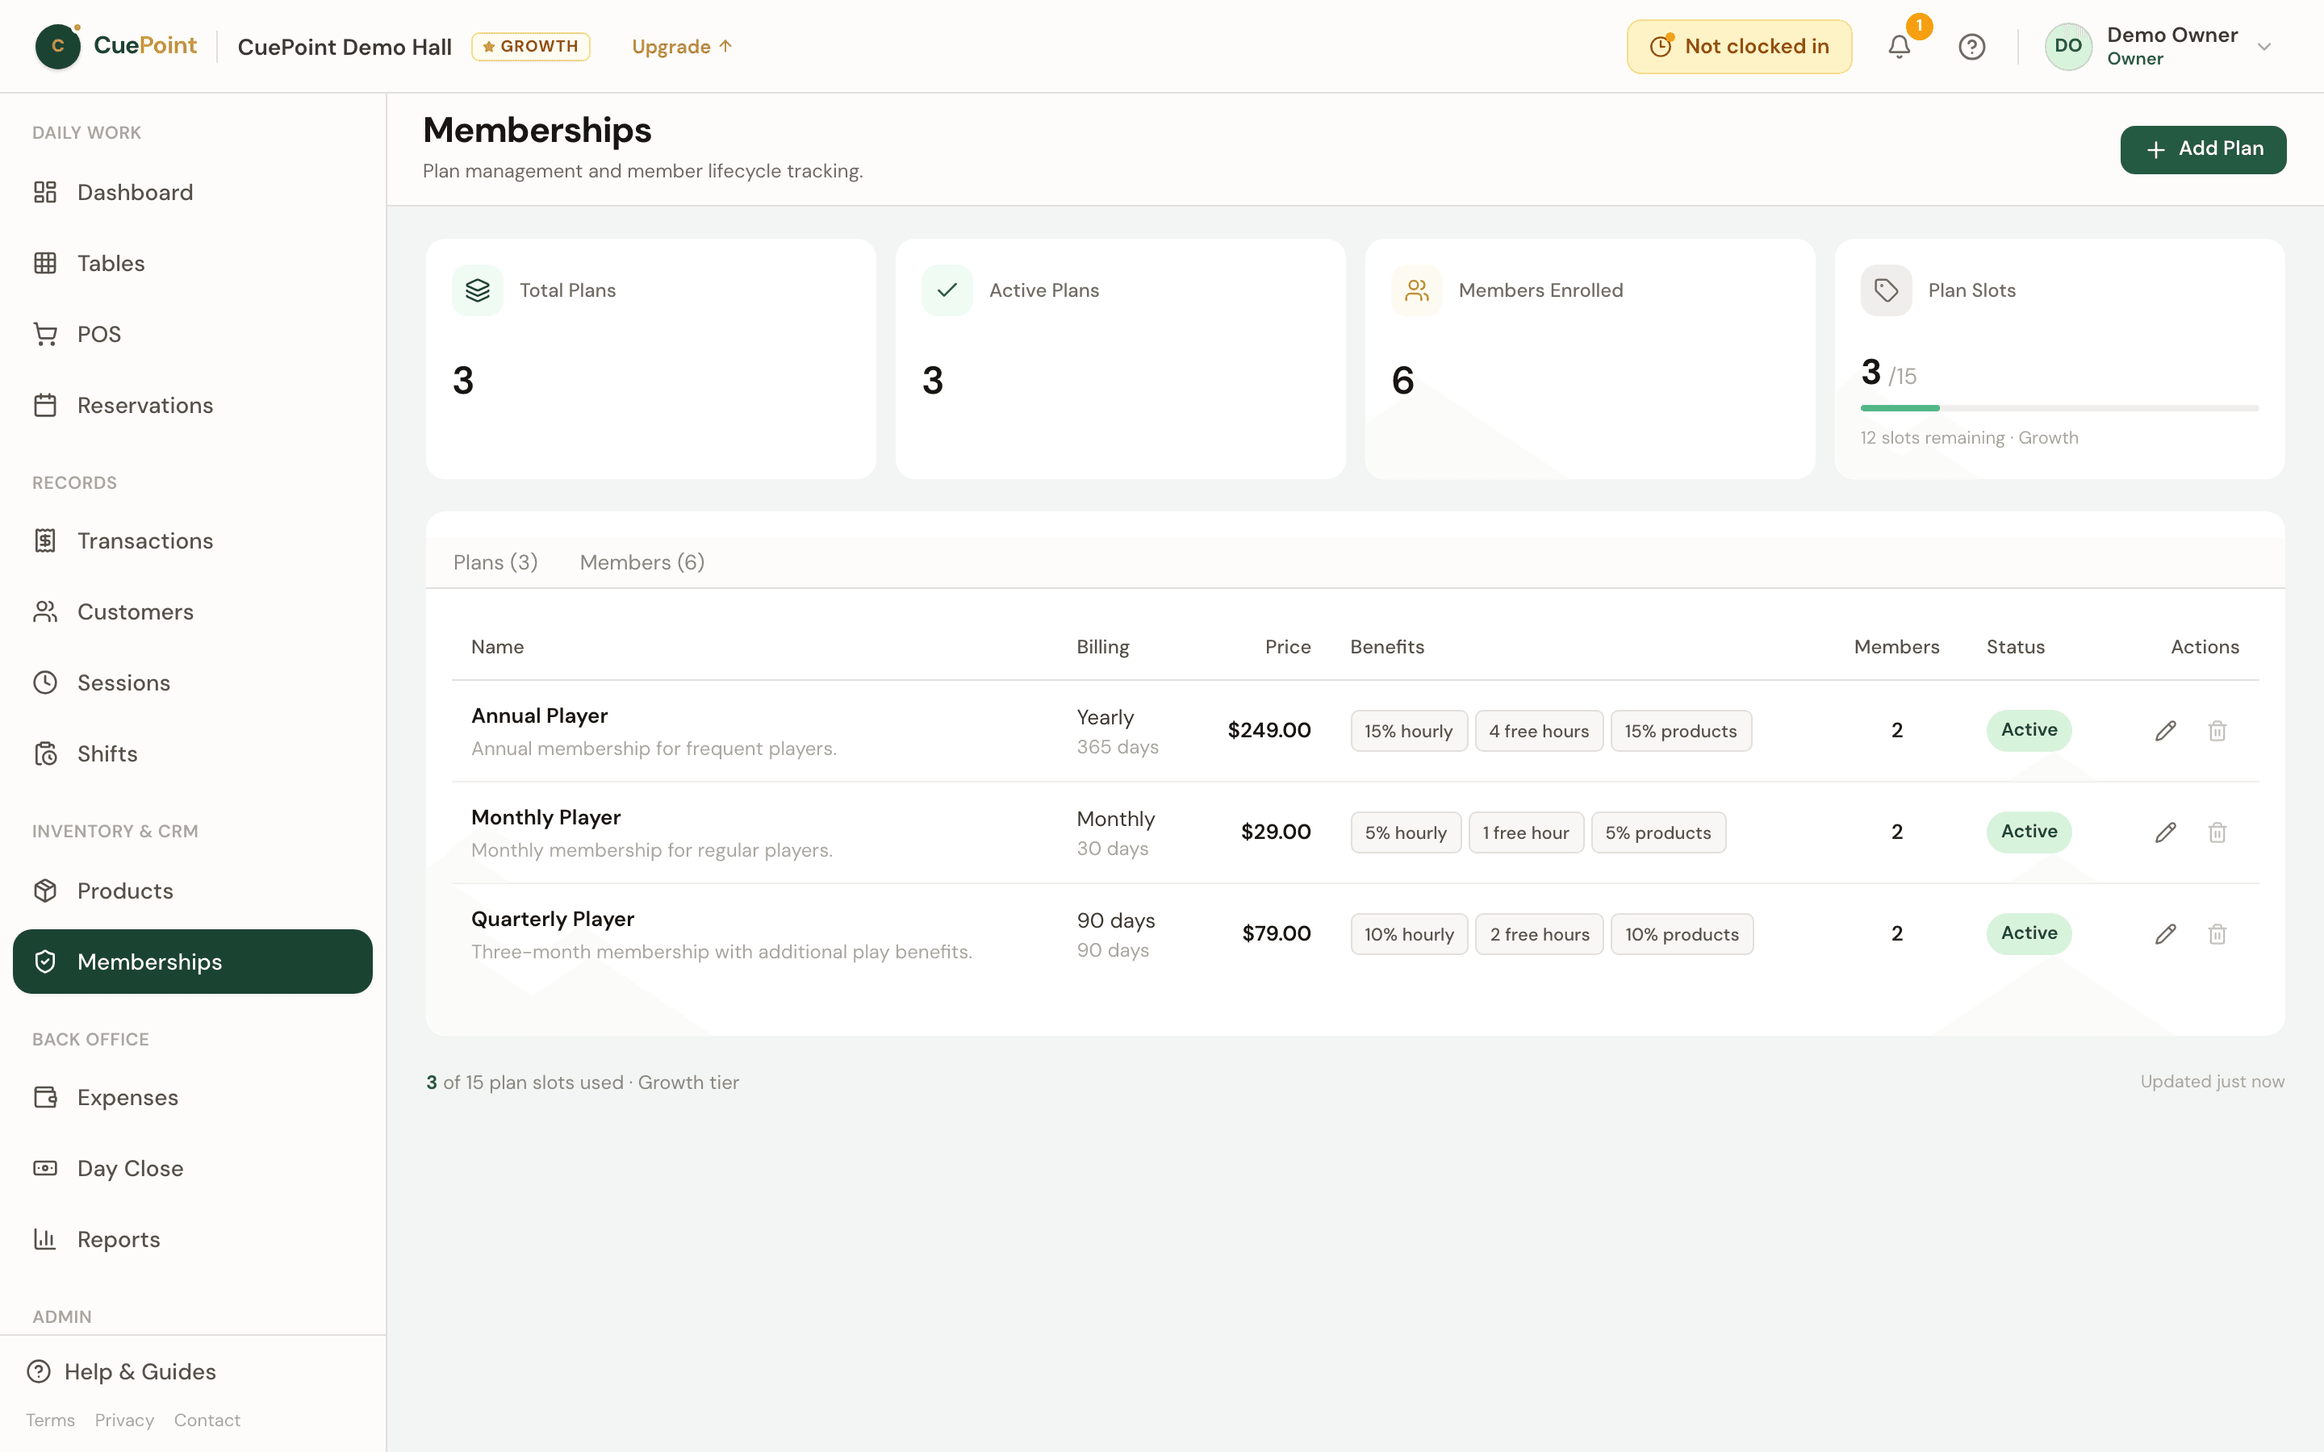Click the '10% hourly' benefit chip
Screen dimensions: 2324x1452
pyautogui.click(x=1409, y=934)
